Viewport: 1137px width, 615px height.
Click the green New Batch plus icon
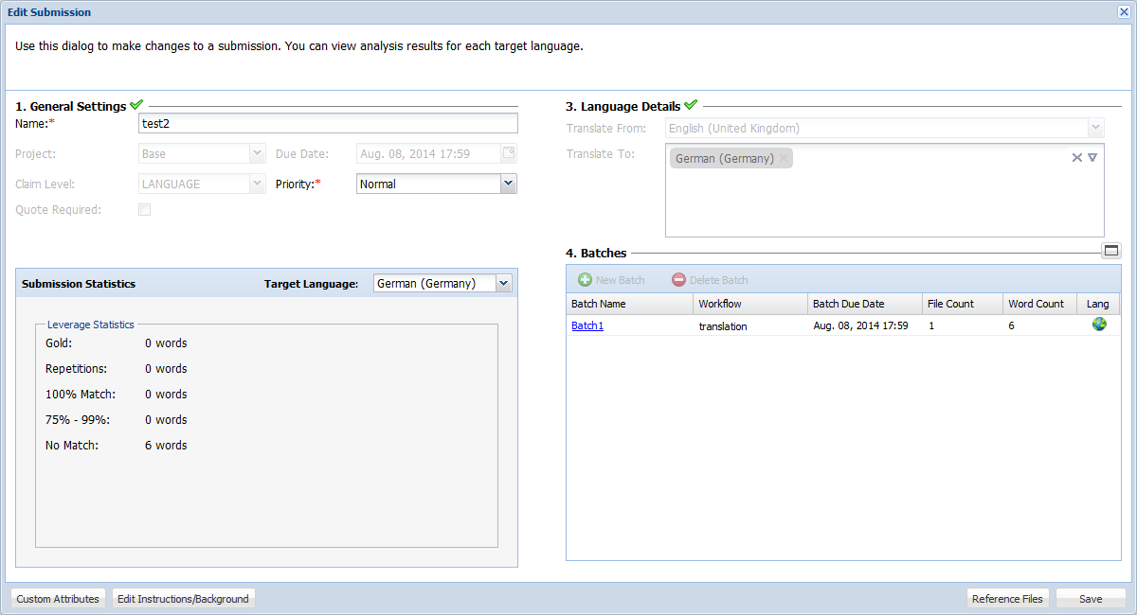(585, 280)
